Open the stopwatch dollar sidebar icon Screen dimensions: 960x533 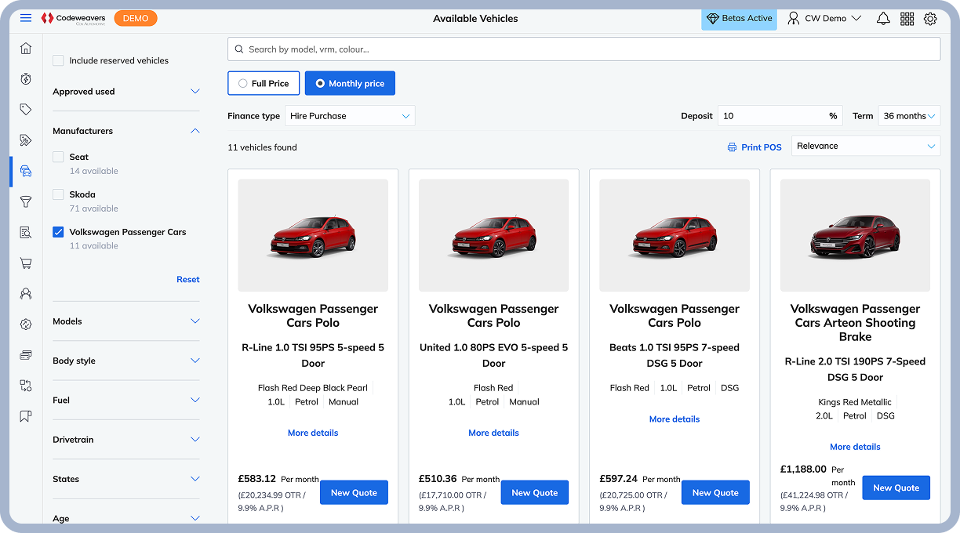[x=26, y=79]
